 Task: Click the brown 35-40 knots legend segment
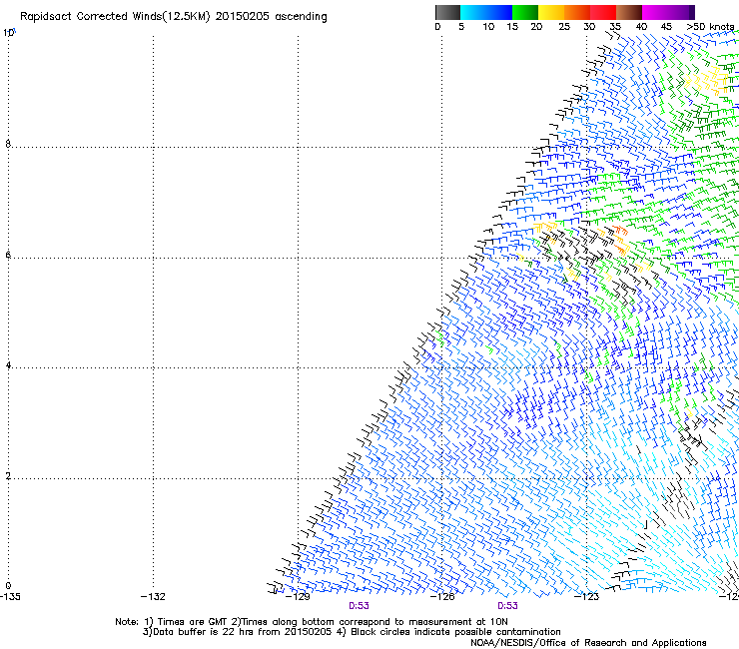629,12
